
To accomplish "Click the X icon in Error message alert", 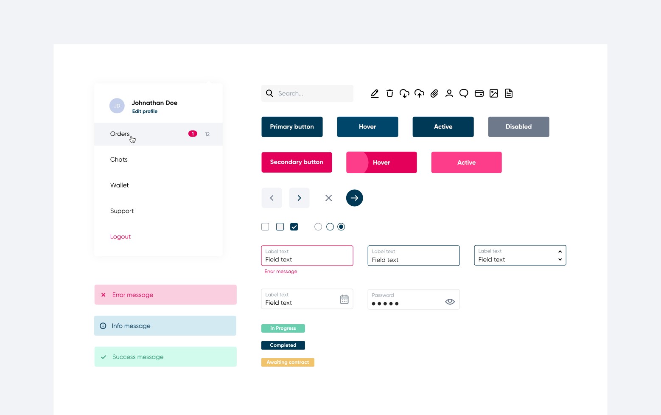I will tap(103, 294).
